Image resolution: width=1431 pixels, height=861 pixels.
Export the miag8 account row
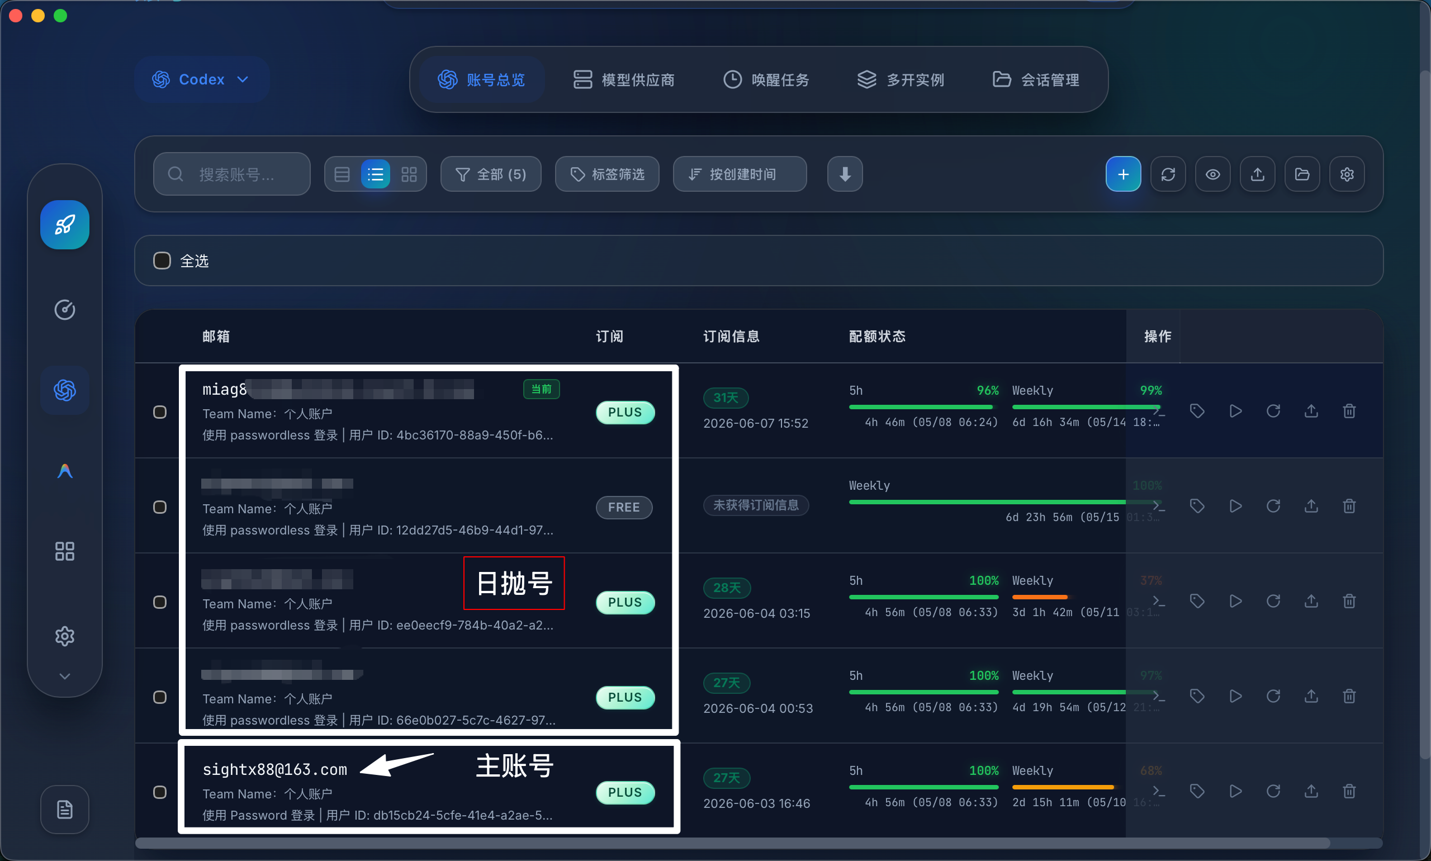1311,411
